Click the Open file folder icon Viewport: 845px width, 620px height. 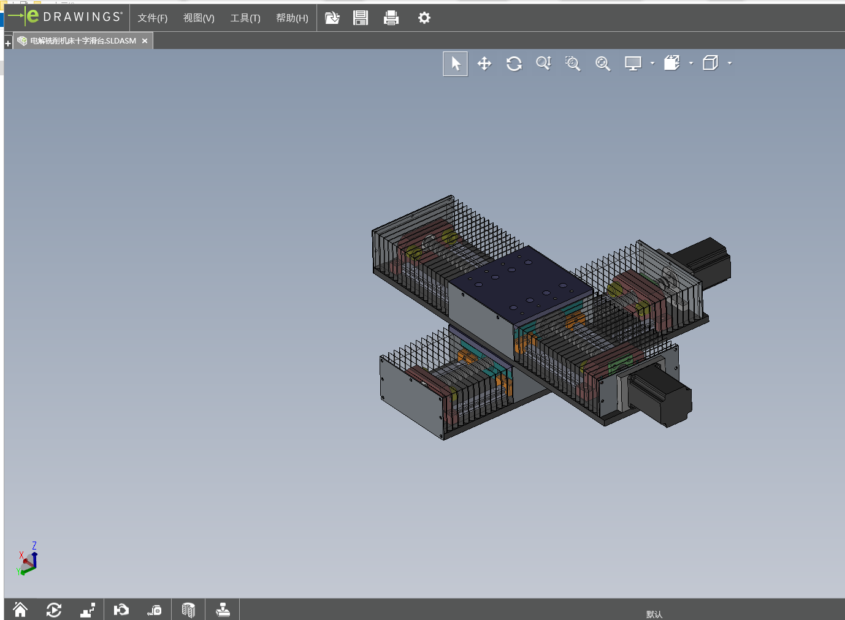[x=332, y=18]
